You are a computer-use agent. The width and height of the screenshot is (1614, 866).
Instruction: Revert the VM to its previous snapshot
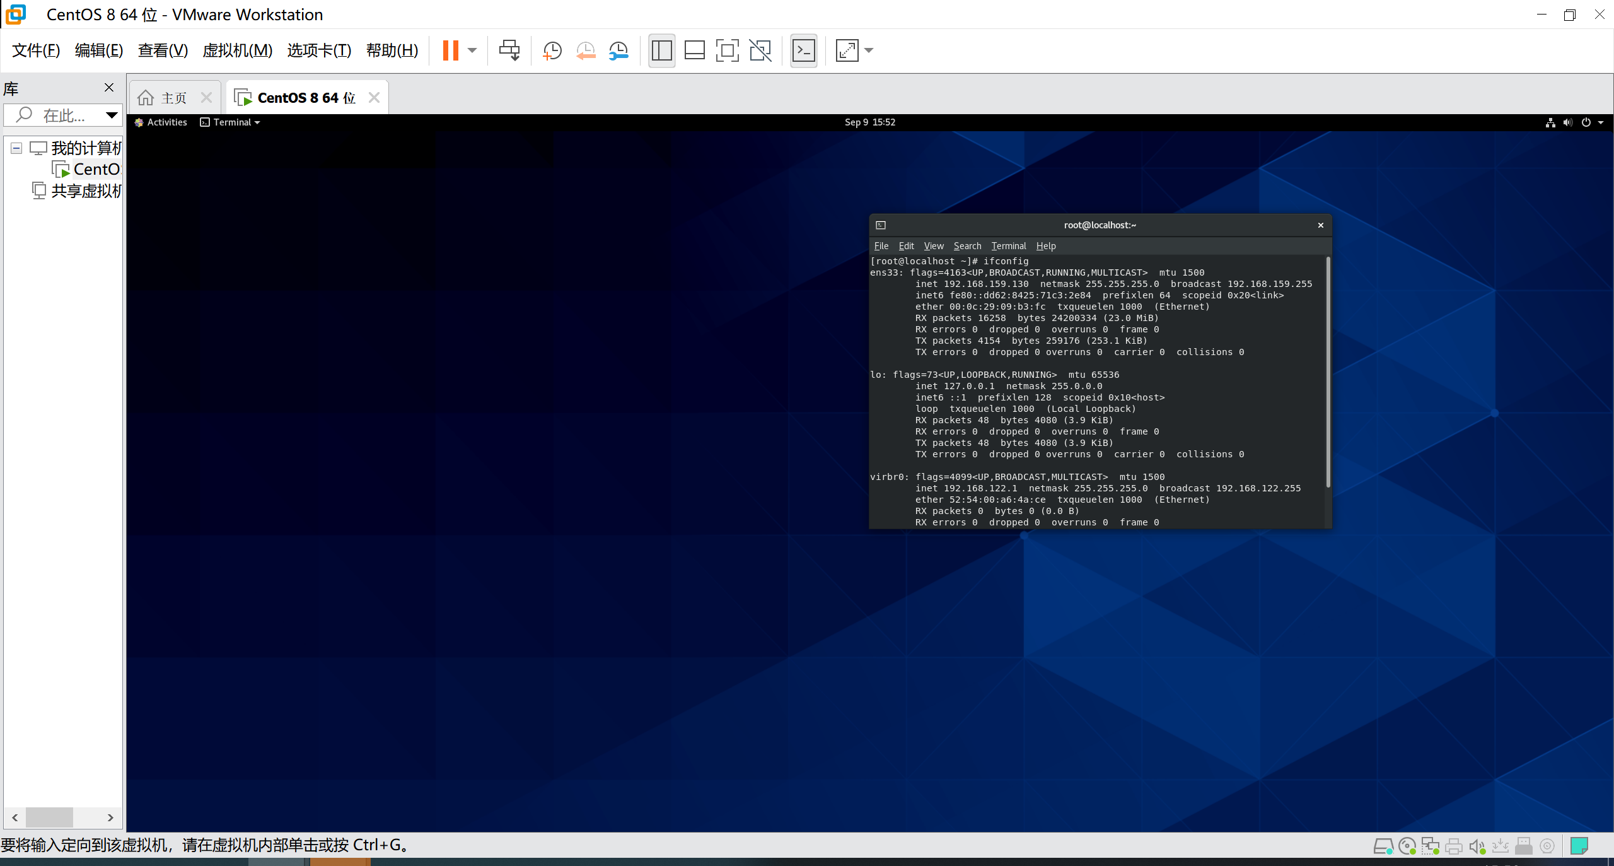[x=586, y=50]
